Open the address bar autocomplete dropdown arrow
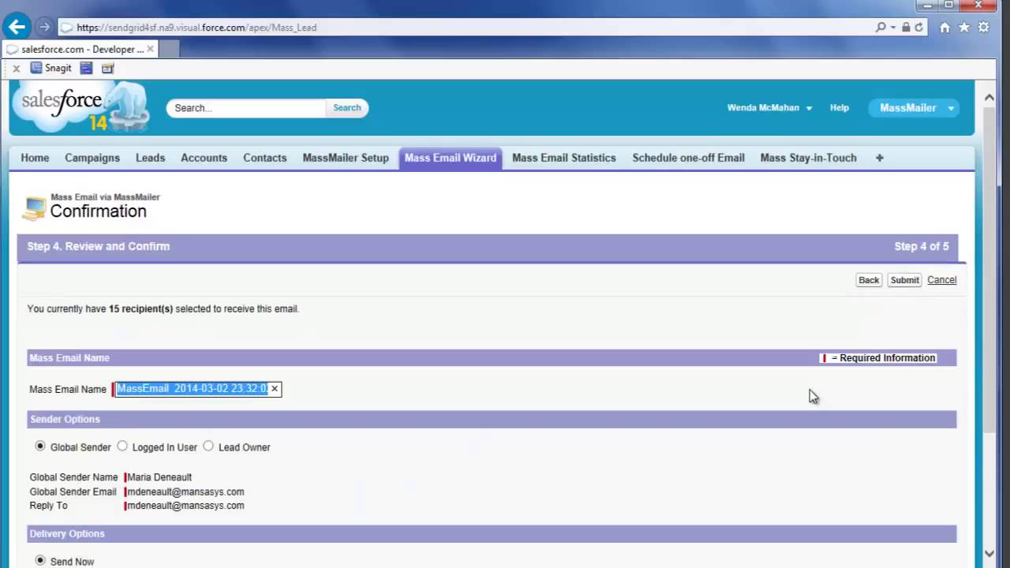Image resolution: width=1010 pixels, height=568 pixels. click(893, 28)
